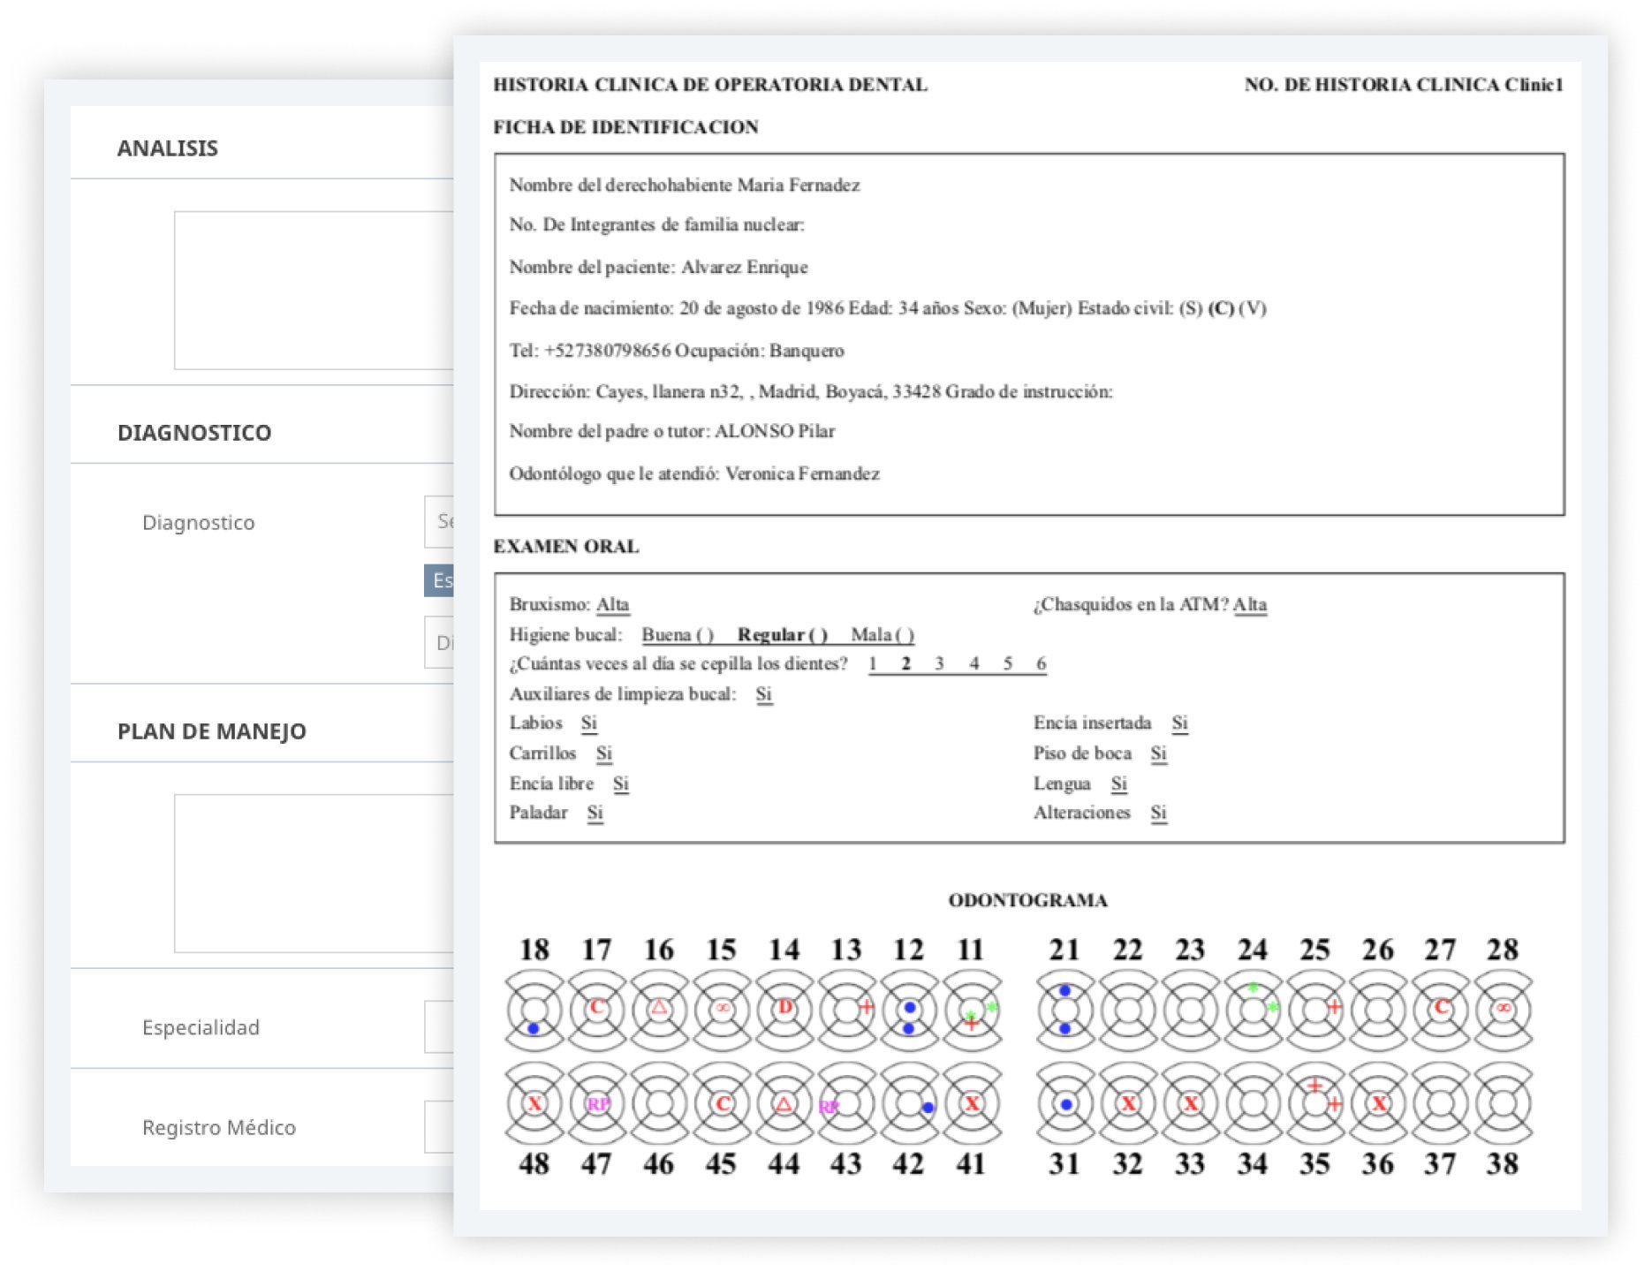Click the Si value next to Carrillos

tap(604, 753)
